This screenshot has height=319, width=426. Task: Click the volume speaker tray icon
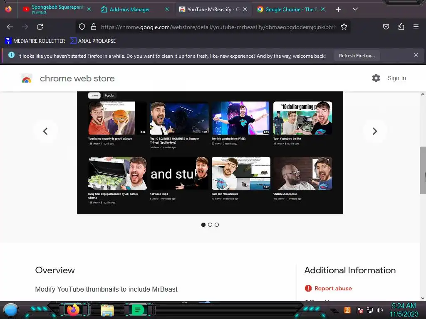(x=379, y=310)
